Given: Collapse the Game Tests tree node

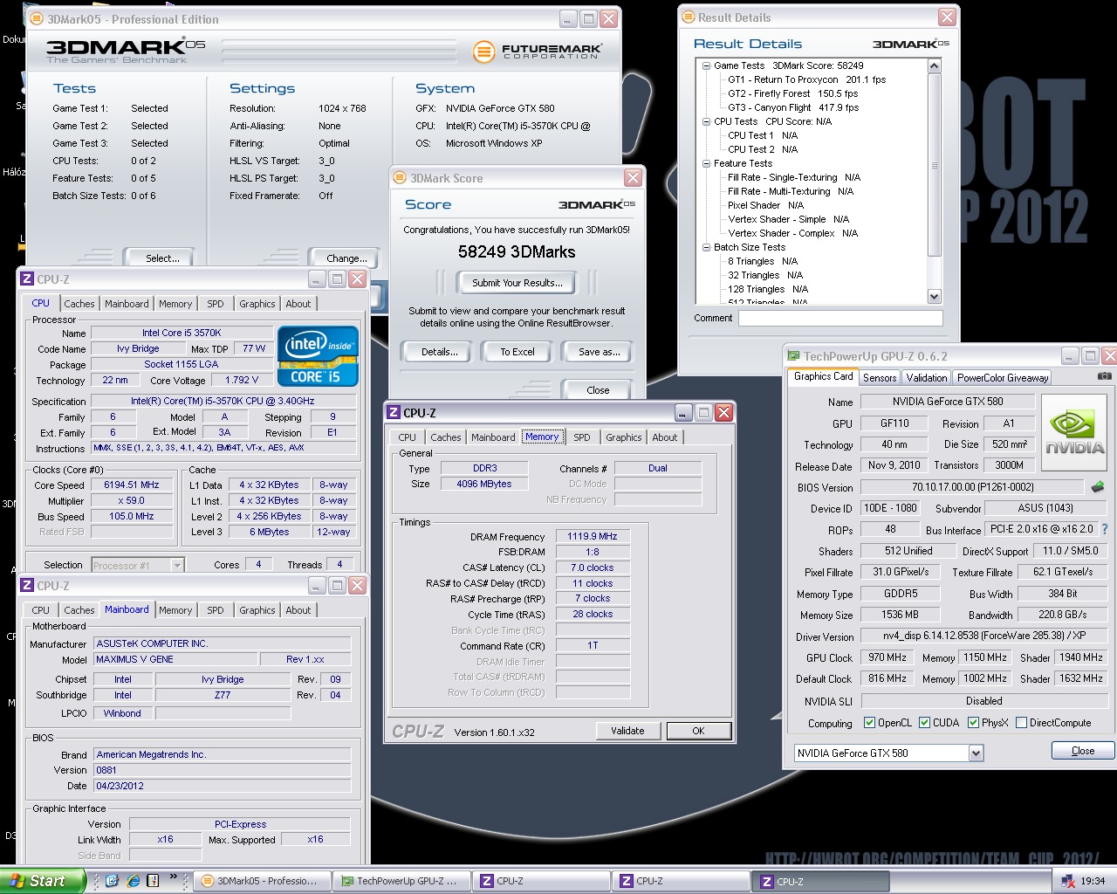Looking at the screenshot, I should (706, 65).
